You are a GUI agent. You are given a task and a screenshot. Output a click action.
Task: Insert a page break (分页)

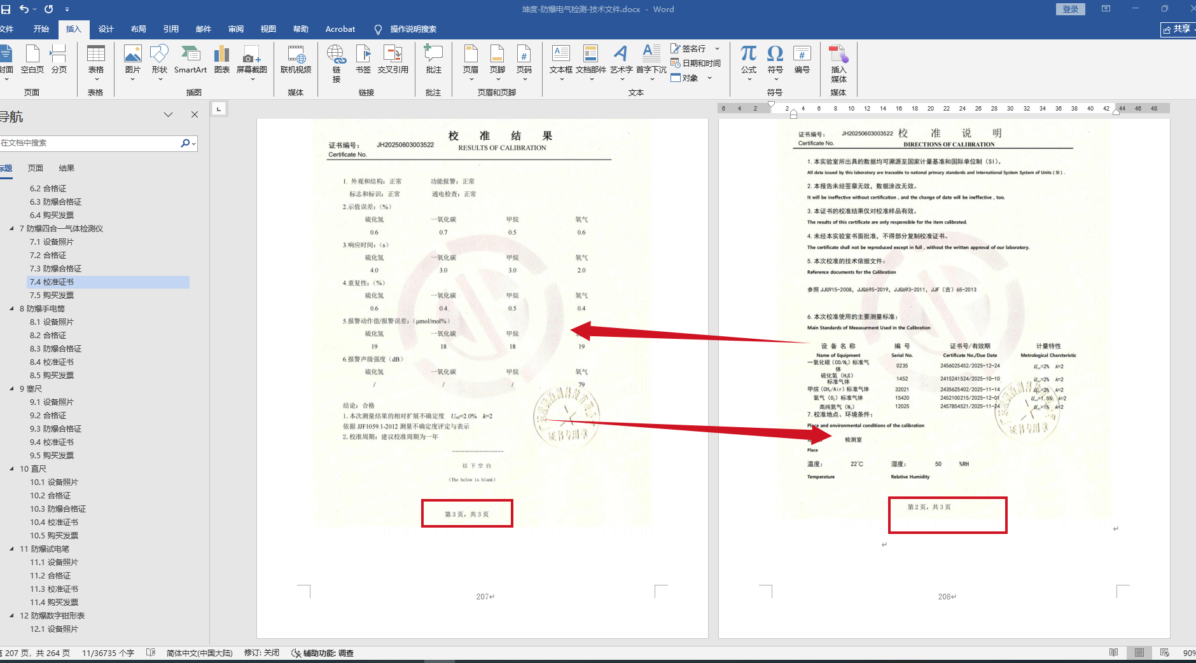coord(59,60)
